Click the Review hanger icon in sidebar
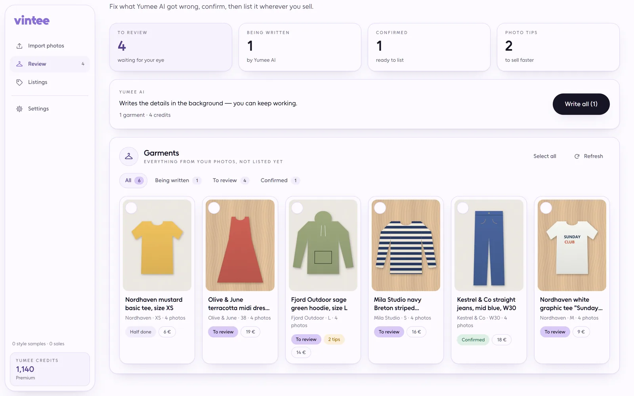The image size is (634, 396). point(19,64)
